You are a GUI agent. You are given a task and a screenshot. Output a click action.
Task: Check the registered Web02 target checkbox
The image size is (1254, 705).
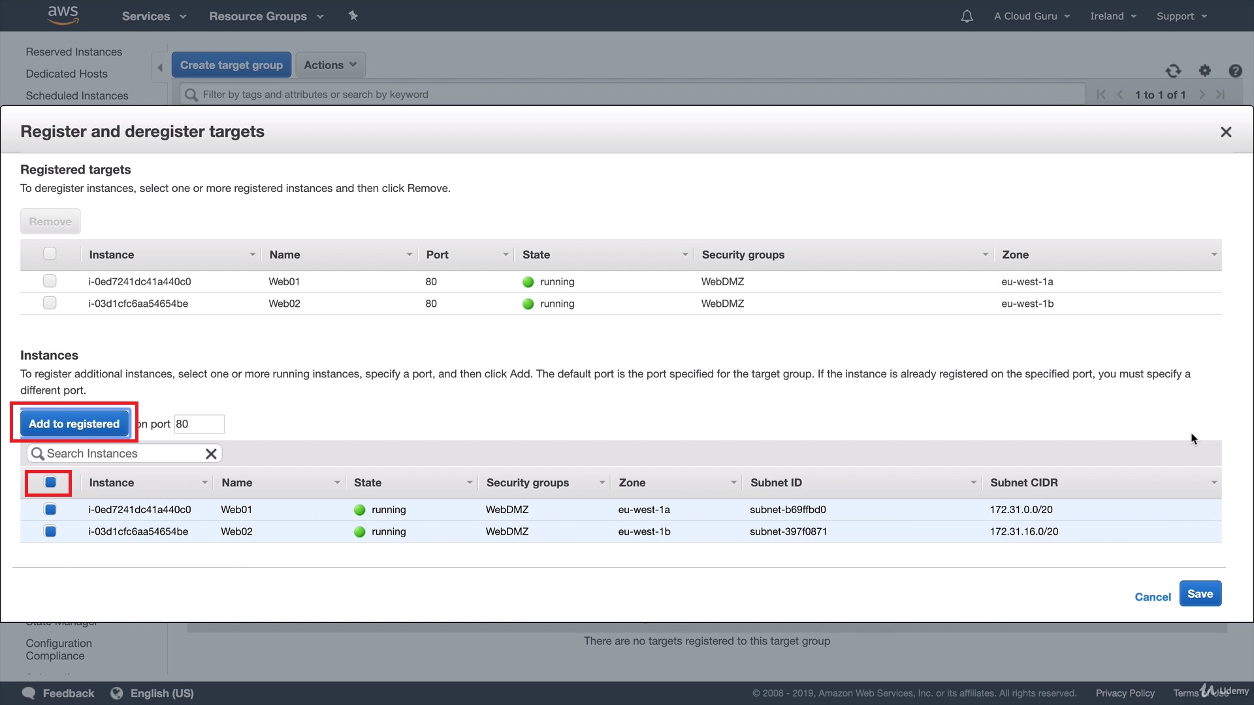point(50,303)
